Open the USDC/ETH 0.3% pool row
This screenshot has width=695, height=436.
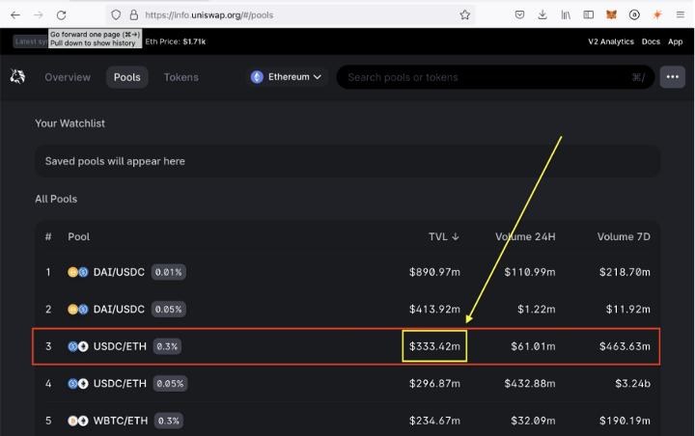coord(347,346)
